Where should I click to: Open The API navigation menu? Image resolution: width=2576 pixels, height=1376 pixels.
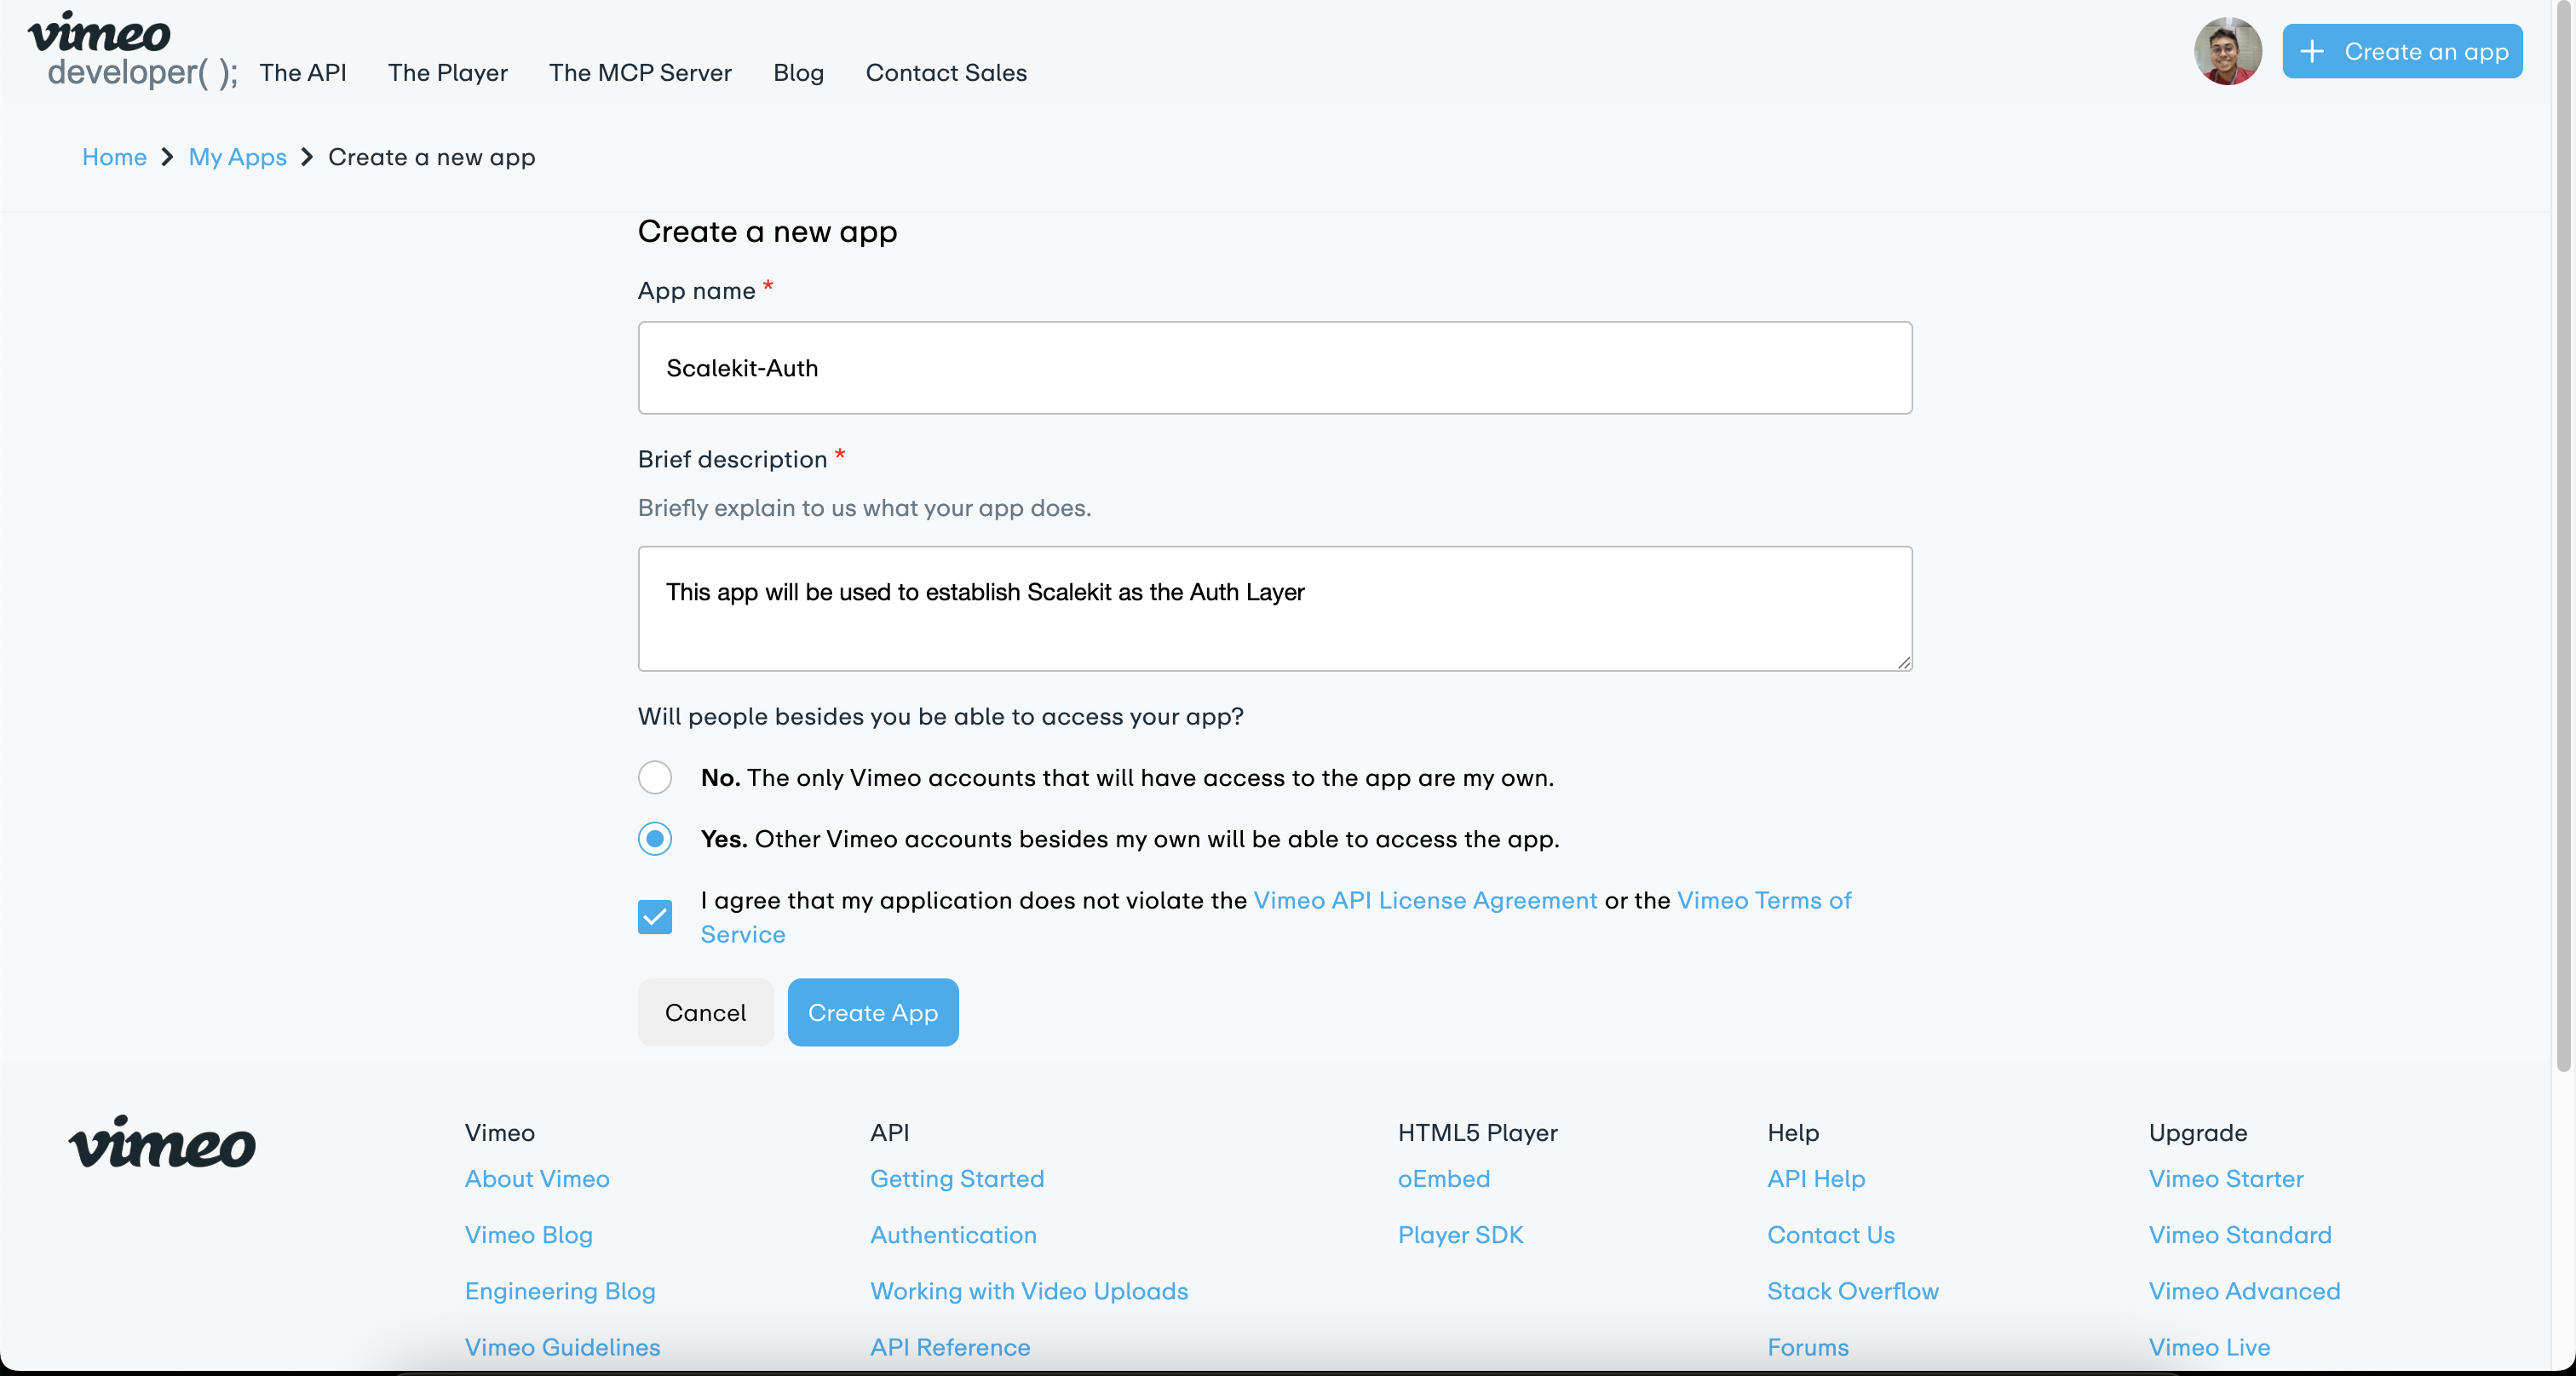point(303,72)
